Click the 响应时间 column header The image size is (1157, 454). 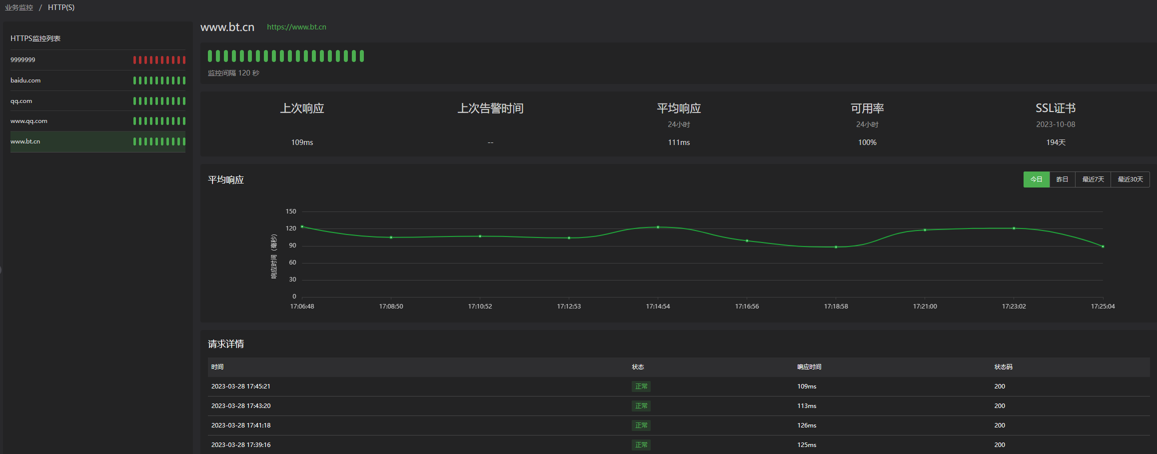(809, 367)
